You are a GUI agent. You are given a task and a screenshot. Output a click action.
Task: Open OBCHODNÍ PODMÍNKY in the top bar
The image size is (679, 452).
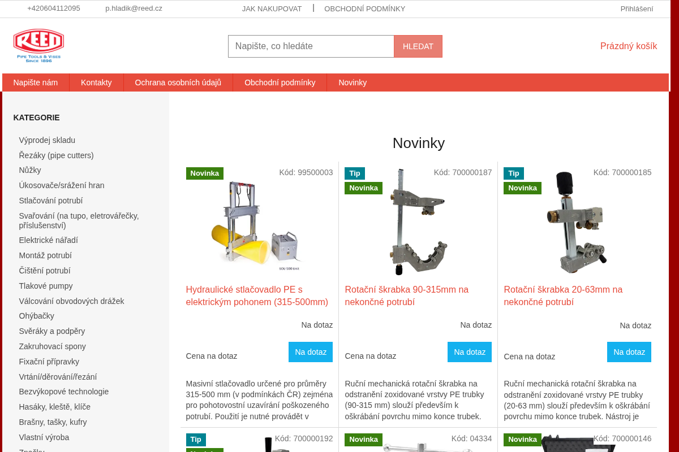(365, 8)
